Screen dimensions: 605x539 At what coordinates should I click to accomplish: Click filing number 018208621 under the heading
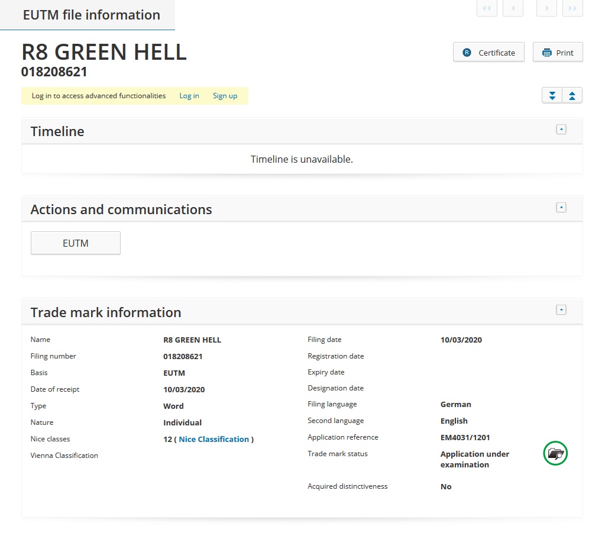54,72
